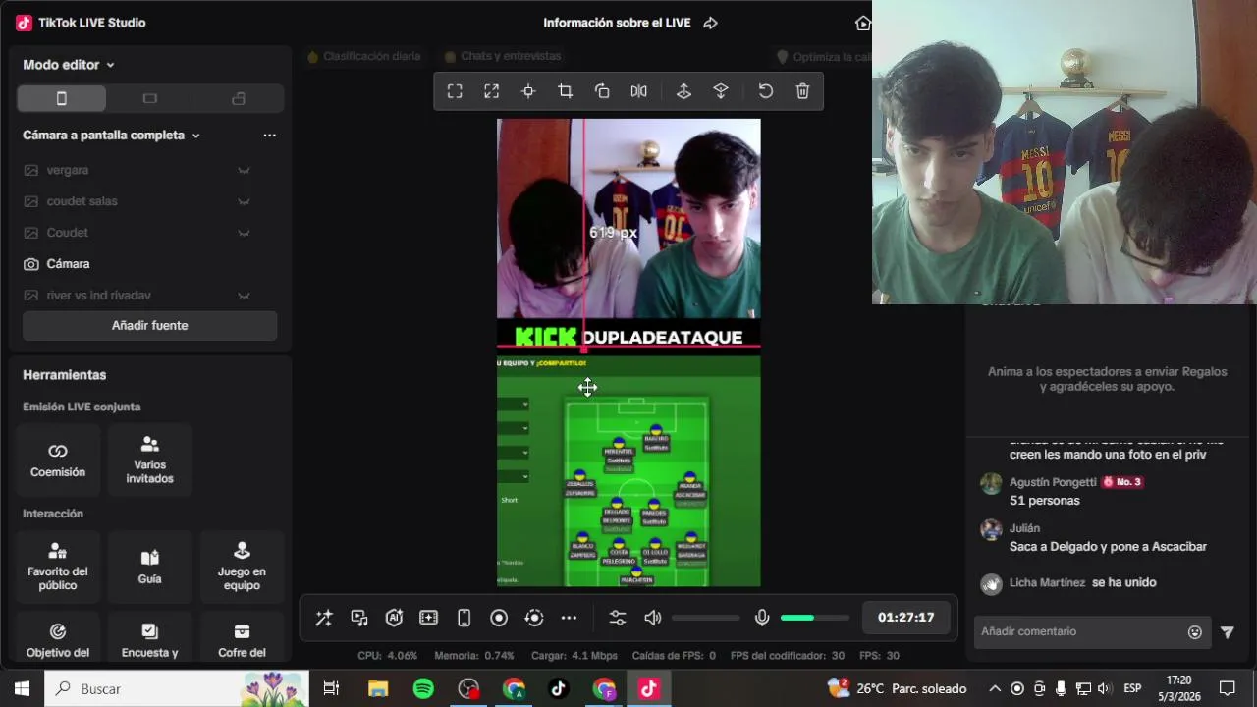Move the layer up one level
1257x707 pixels.
point(684,91)
